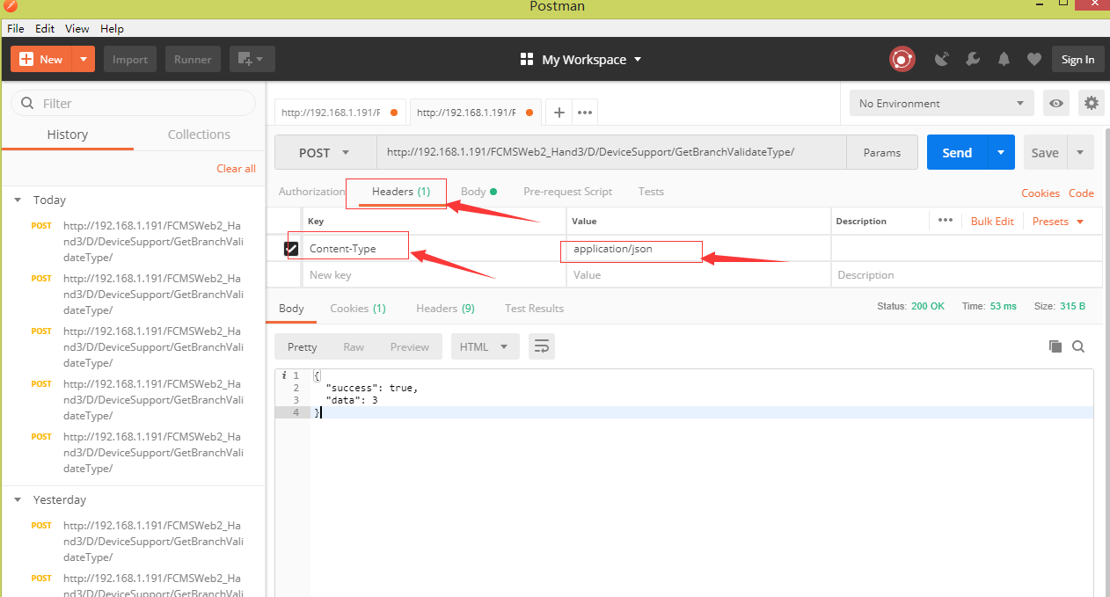
Task: Toggle the wrap lines icon in response
Action: [542, 346]
